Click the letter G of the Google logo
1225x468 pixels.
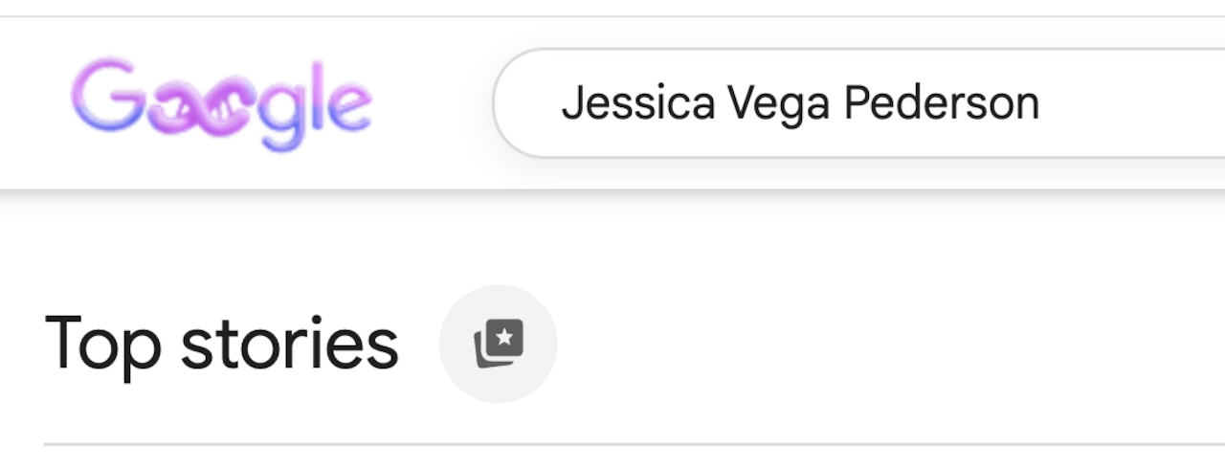[105, 97]
